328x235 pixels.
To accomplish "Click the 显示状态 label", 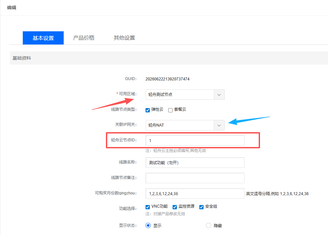I will (128, 225).
